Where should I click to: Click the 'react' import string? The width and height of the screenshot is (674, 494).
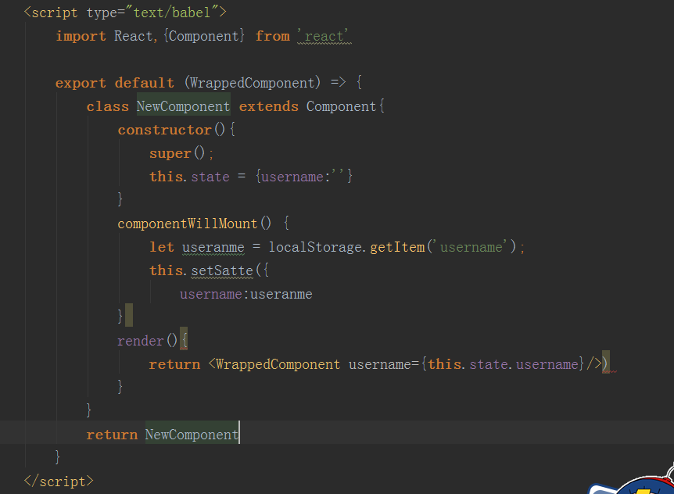pos(324,36)
